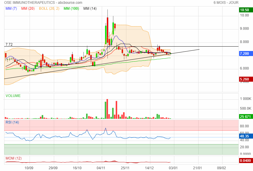Click the 14/12 date axis label
This screenshot has height=171, width=253.
[149, 168]
